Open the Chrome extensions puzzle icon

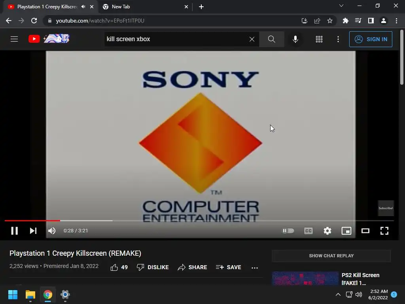(x=345, y=21)
